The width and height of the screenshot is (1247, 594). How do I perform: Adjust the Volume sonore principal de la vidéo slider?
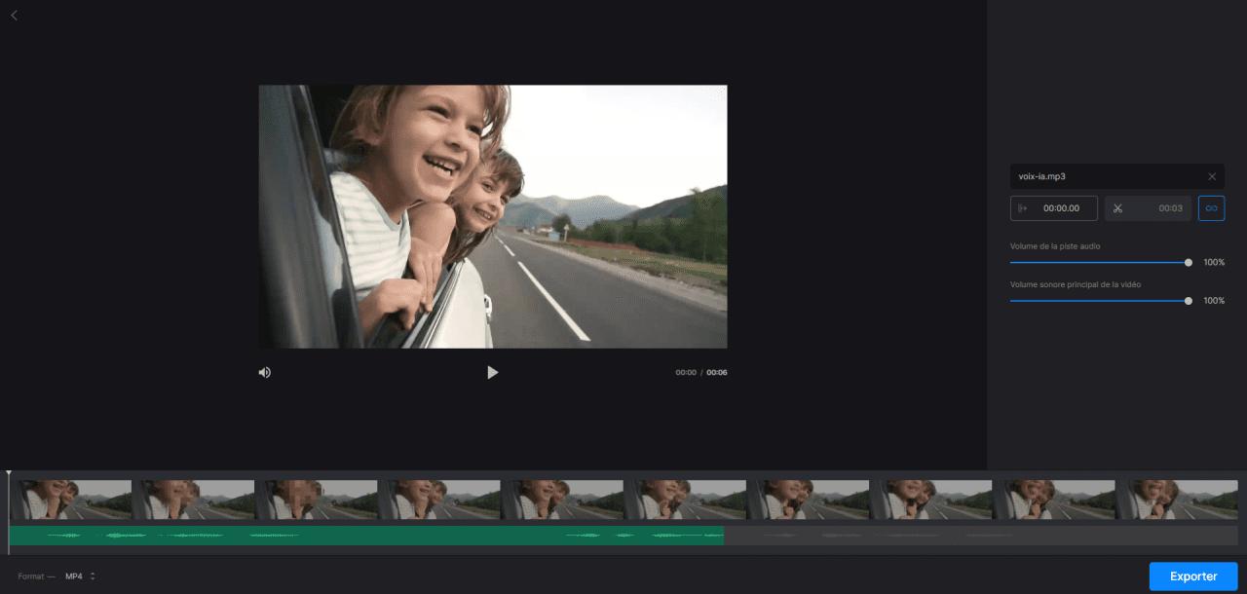click(1099, 301)
